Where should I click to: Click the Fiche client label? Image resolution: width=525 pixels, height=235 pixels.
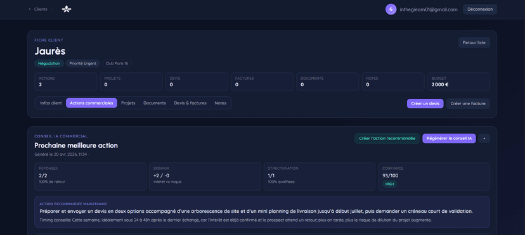pyautogui.click(x=49, y=40)
